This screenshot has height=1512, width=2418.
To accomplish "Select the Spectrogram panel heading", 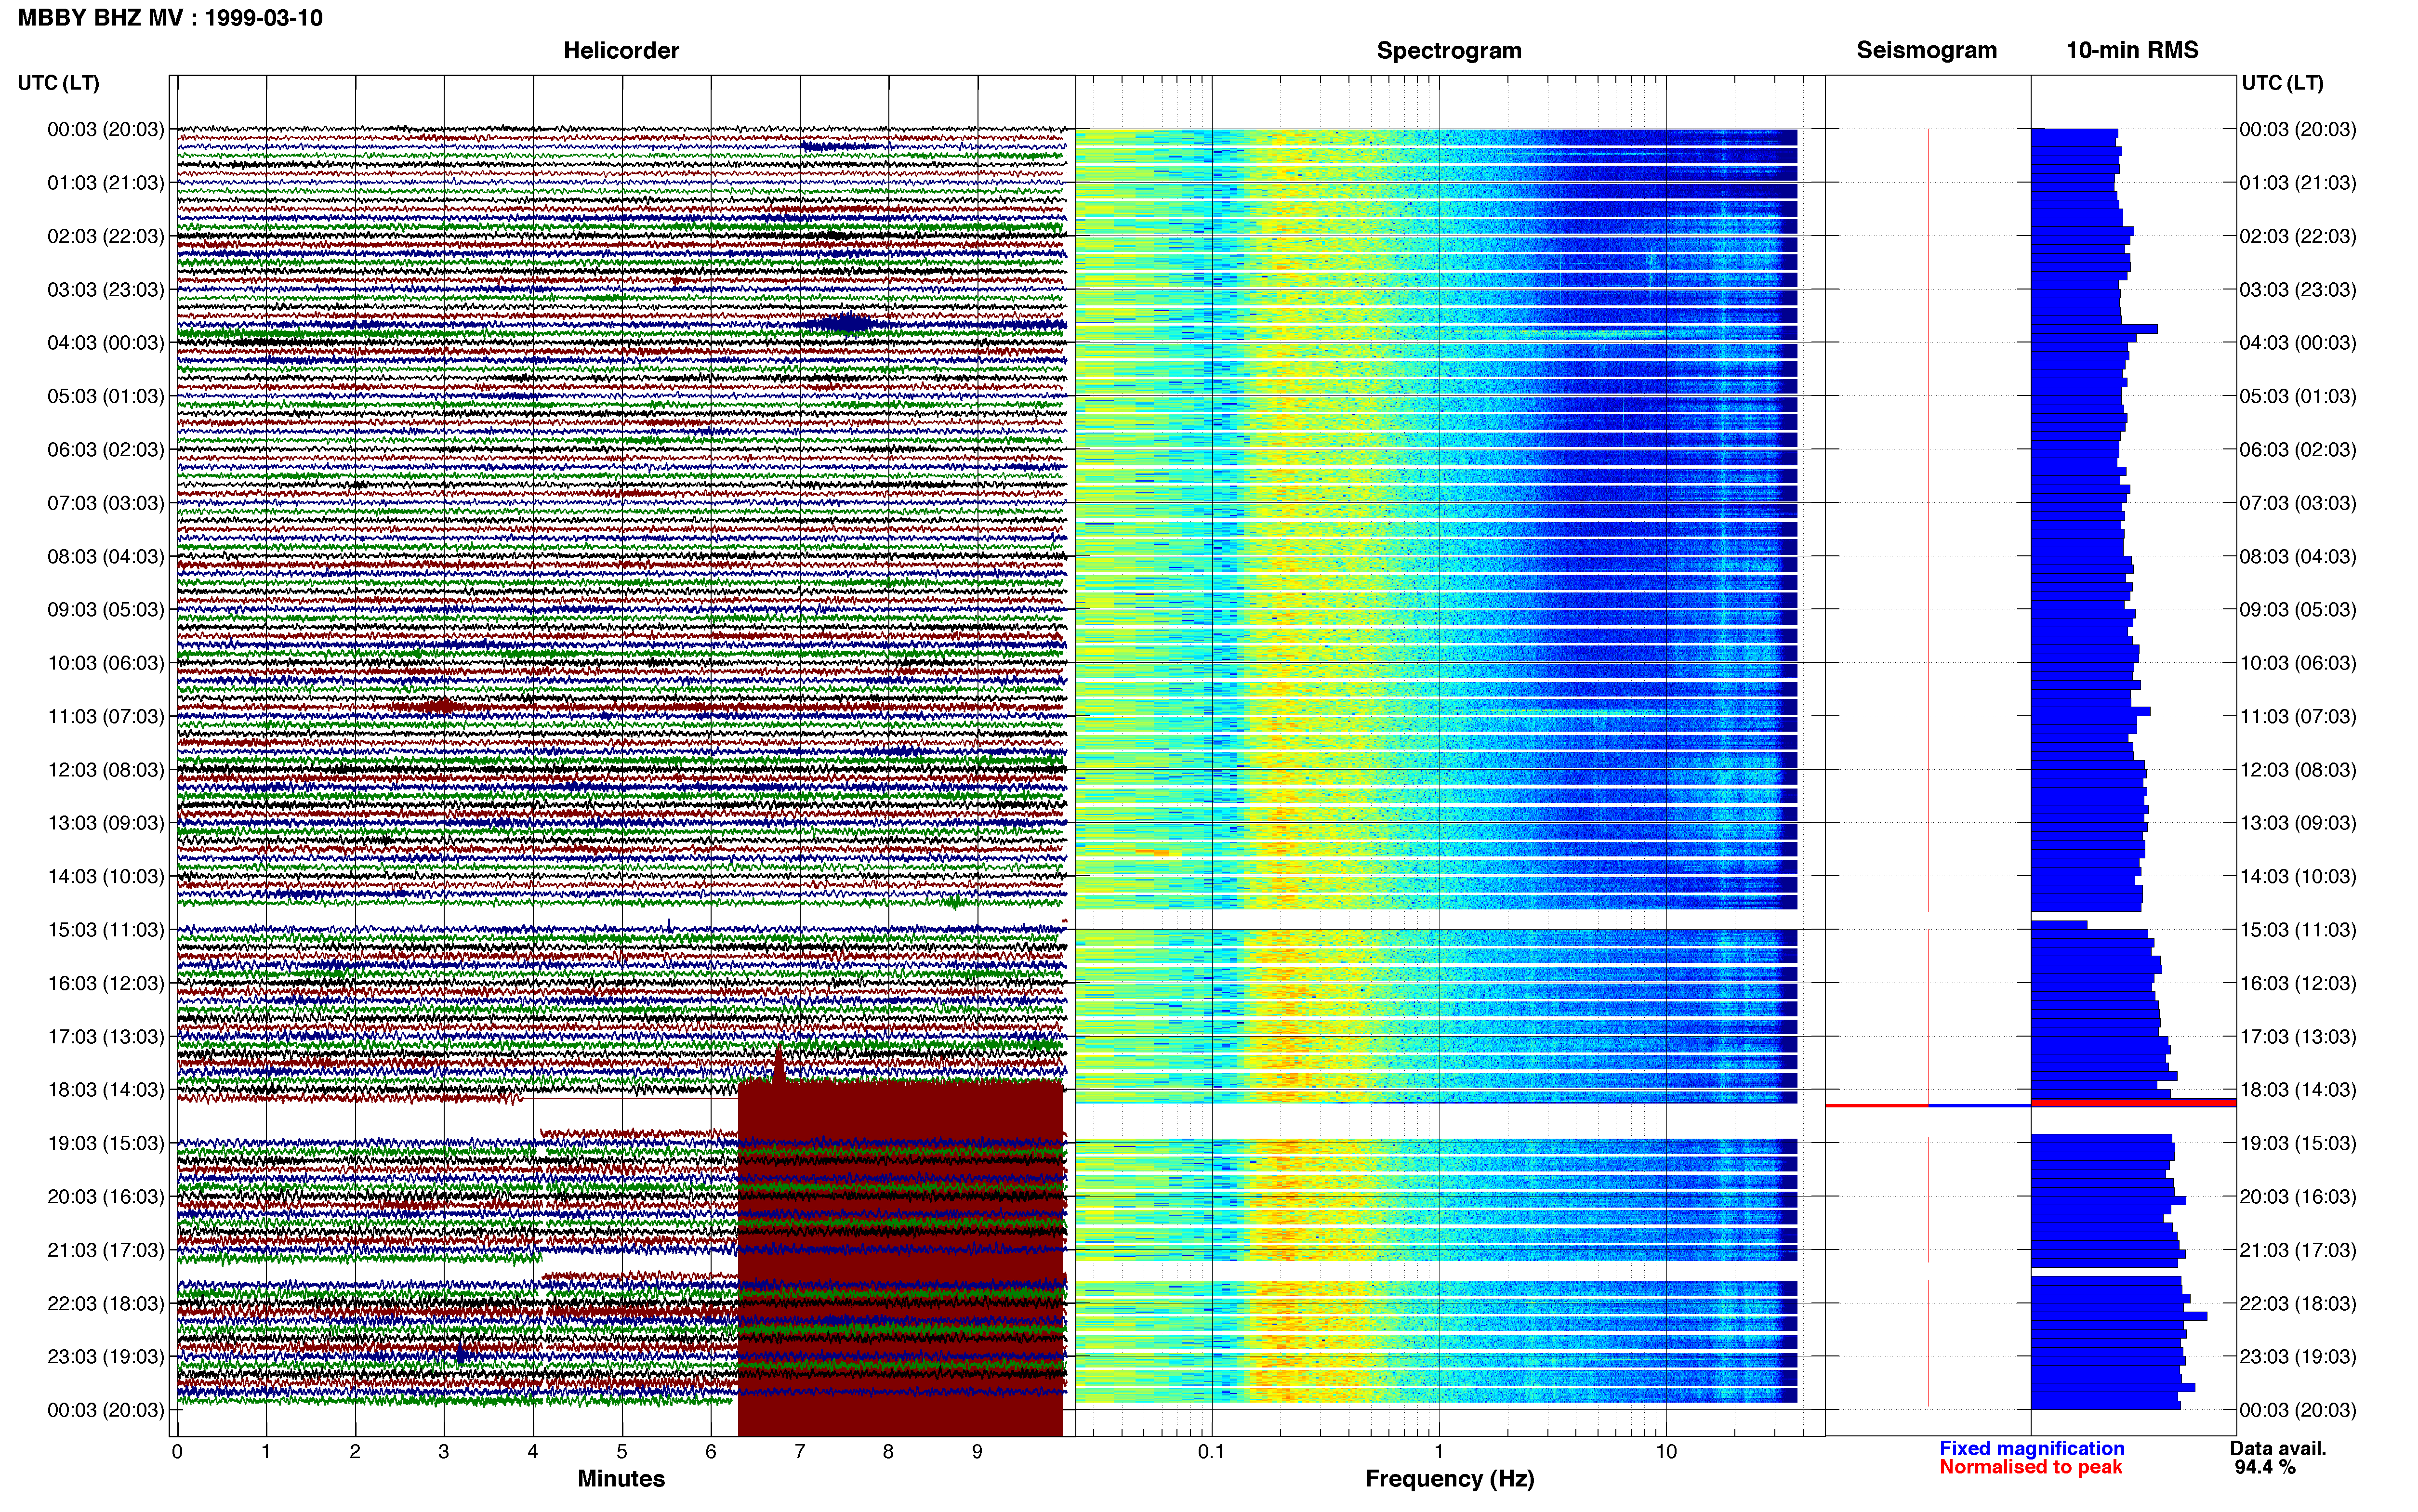I will [x=1449, y=50].
